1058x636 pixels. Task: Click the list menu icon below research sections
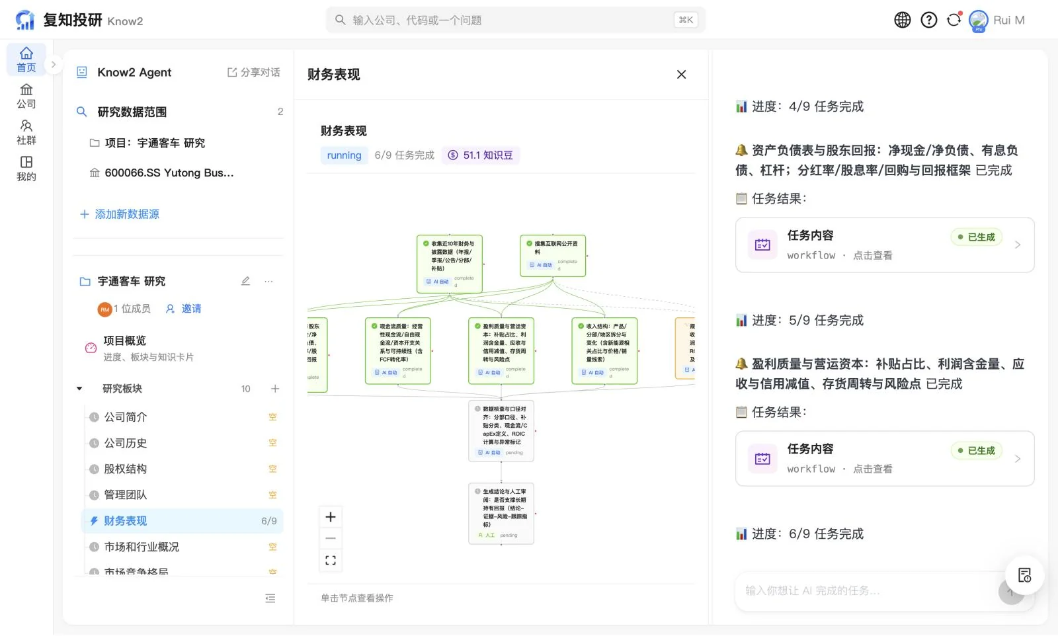click(270, 598)
